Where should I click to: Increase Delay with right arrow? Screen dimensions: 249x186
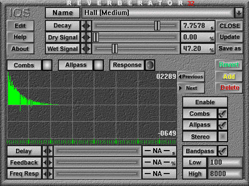[x=50, y=151]
